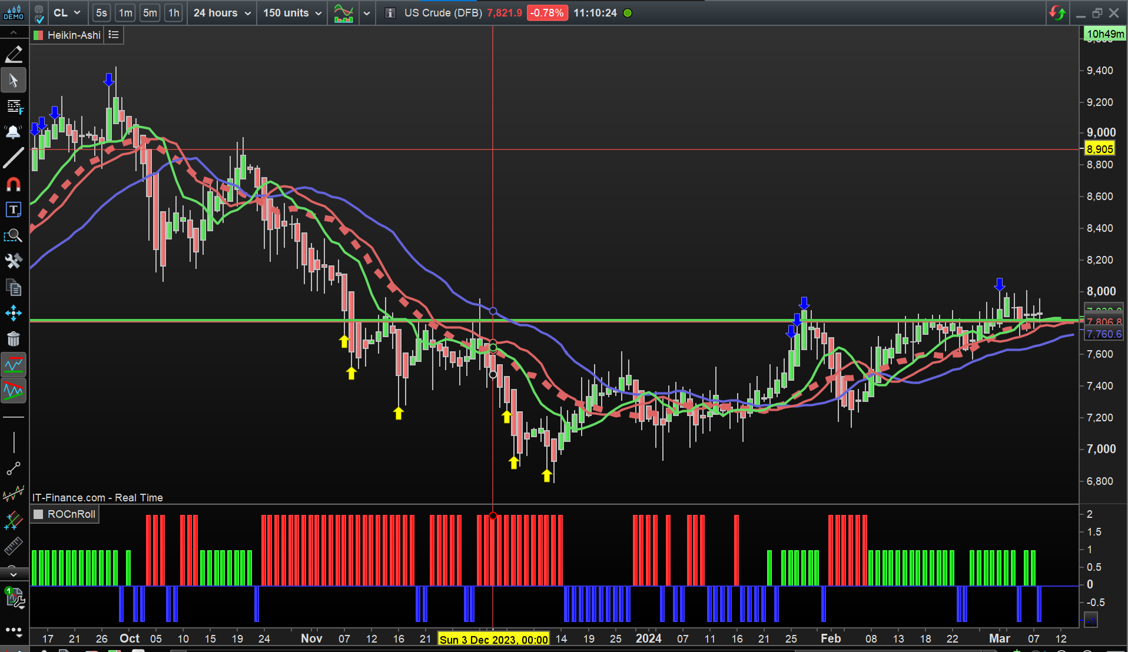Choose the text annotation tool

coord(14,210)
